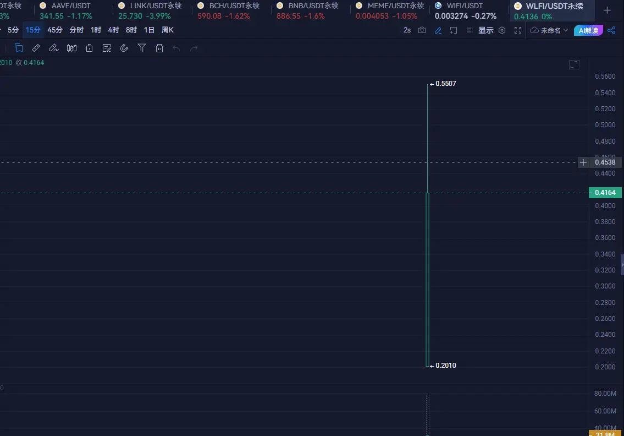Click the undo arrow icon

click(176, 48)
